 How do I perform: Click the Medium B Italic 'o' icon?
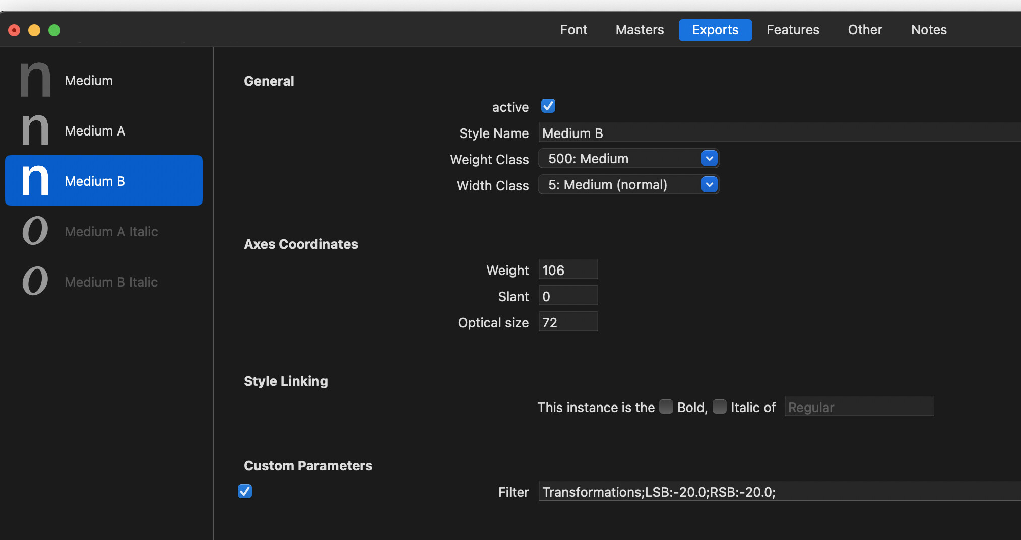tap(35, 281)
